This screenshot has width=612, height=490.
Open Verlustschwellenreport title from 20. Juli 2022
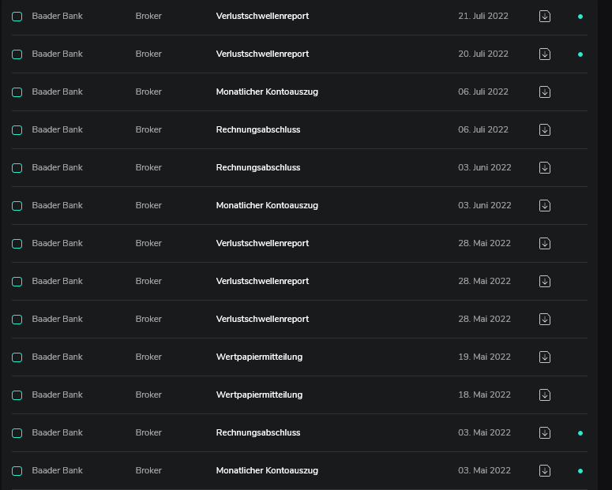(x=262, y=54)
